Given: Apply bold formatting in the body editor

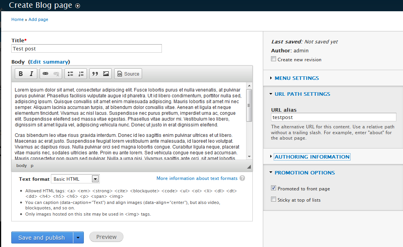Looking at the screenshot, I should (21, 73).
